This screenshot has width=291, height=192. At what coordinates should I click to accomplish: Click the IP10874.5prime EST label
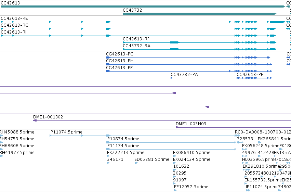123,139
